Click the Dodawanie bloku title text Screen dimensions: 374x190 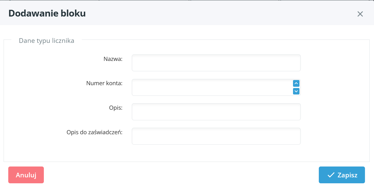tap(47, 13)
